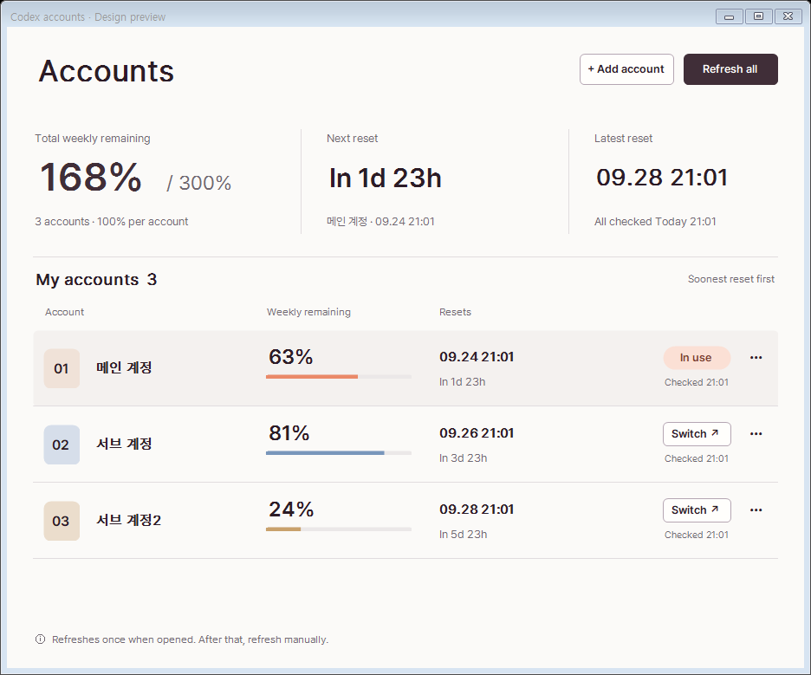
Task: Click the In use badge on 메인 계정
Action: [x=697, y=357]
